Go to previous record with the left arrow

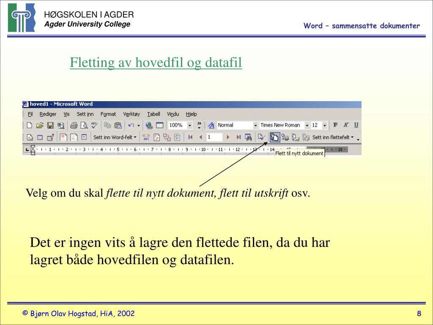[x=201, y=137]
